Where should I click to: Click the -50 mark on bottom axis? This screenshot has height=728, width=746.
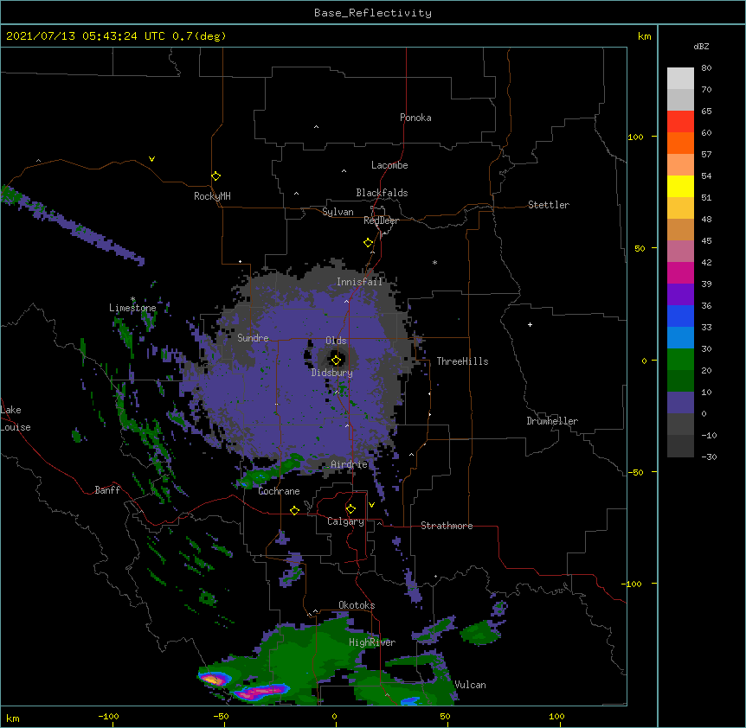pyautogui.click(x=221, y=716)
